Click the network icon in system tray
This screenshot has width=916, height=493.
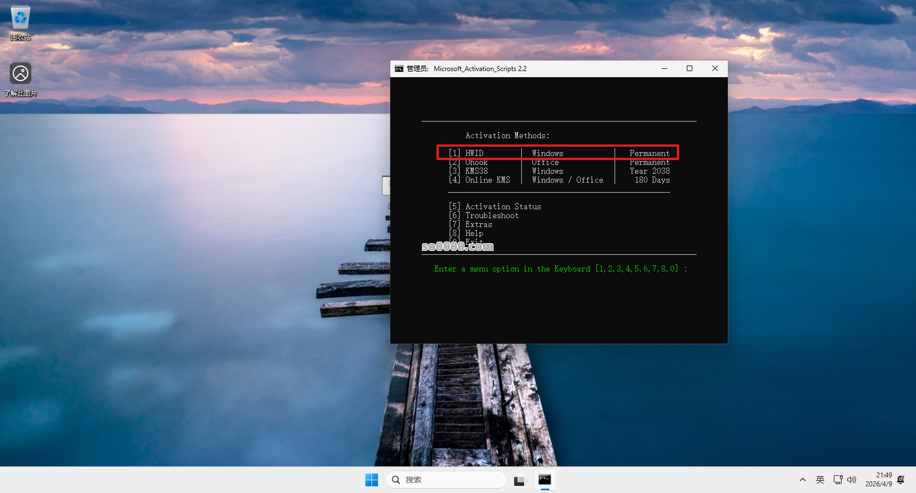(838, 480)
